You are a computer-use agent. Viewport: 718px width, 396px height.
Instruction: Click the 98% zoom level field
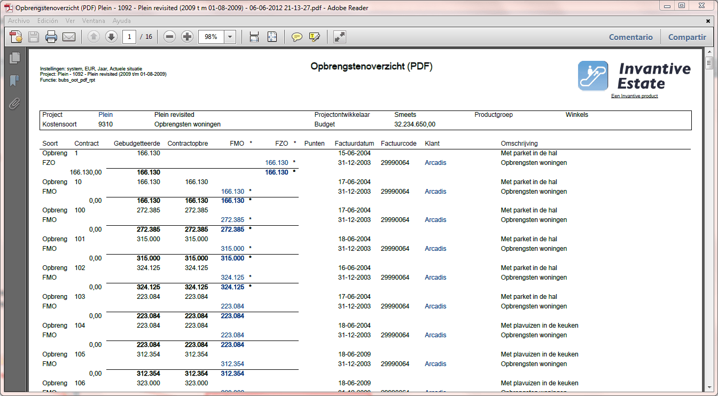point(211,37)
